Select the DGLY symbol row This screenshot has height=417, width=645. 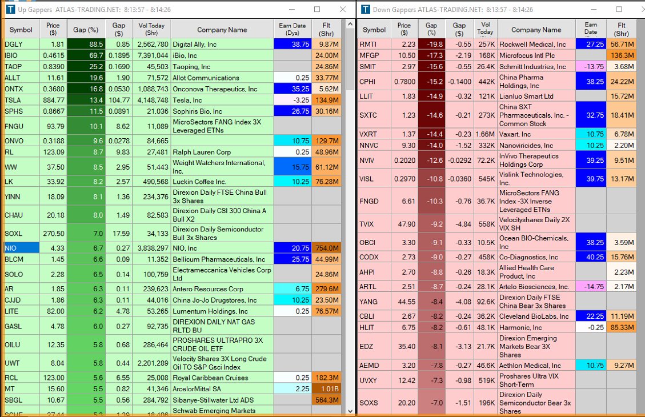173,44
